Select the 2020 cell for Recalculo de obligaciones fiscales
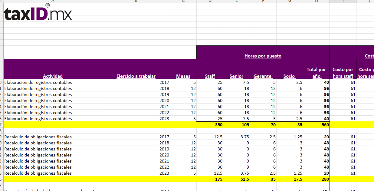Image resolution: width=374 pixels, height=191 pixels. pos(136,155)
